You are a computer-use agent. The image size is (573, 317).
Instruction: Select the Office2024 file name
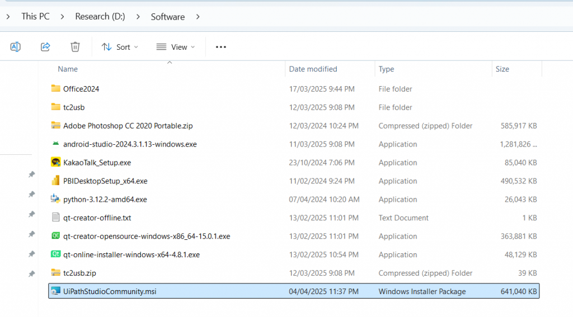pos(81,89)
